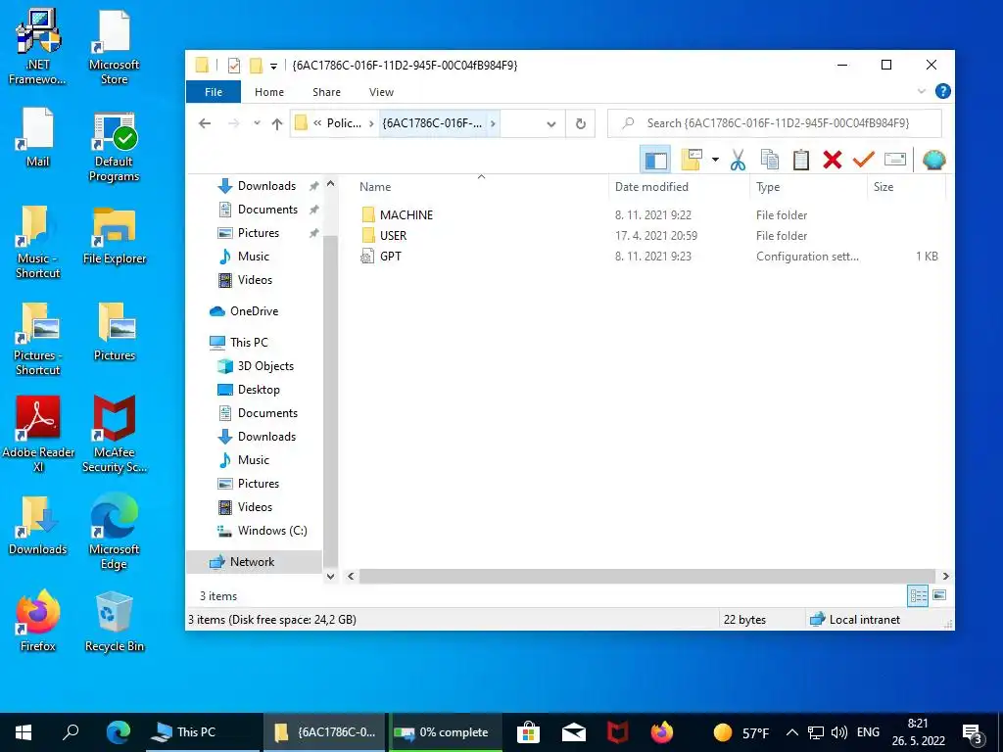Open the Adobe Reader XI desktop icon
Screen dimensions: 1003x752
[38, 434]
